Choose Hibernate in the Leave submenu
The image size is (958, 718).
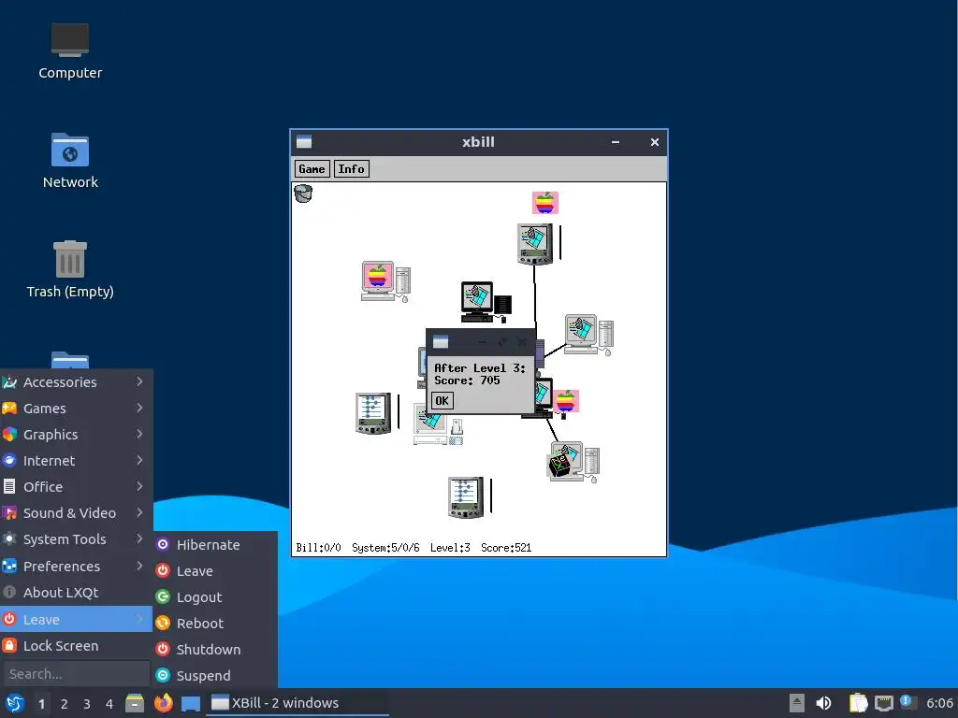[x=216, y=545]
